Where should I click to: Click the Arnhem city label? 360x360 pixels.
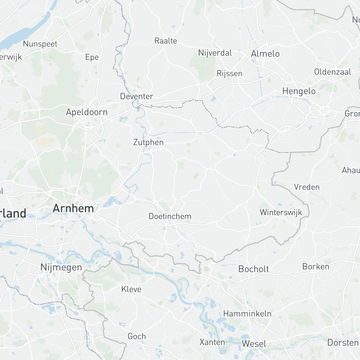[73, 208]
